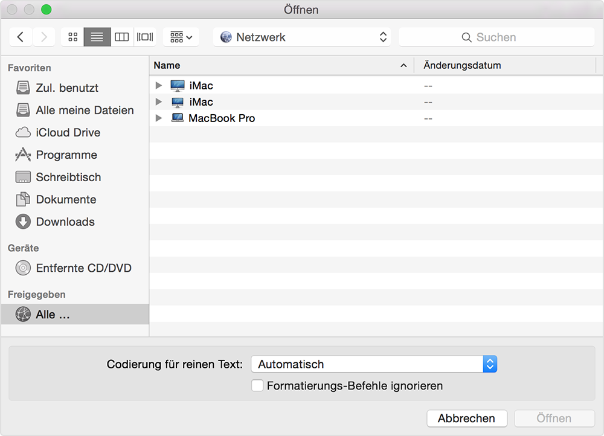Select Entfernte CD/DVD device

(75, 268)
